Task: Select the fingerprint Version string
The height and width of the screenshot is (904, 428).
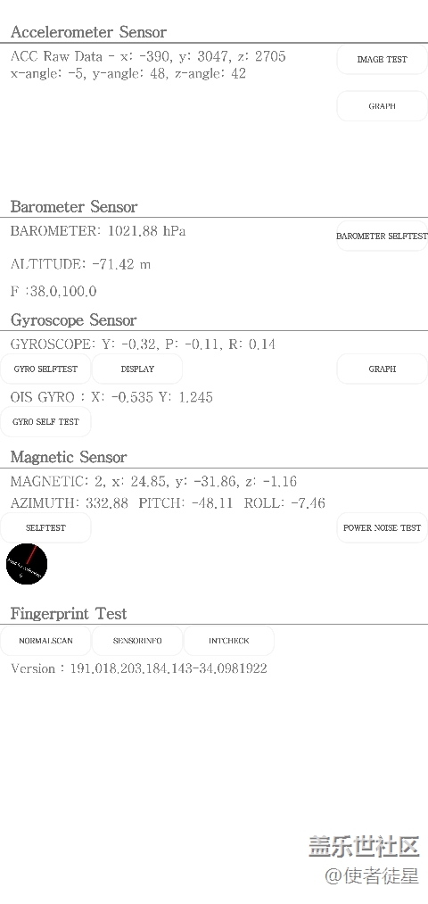Action: tap(139, 668)
